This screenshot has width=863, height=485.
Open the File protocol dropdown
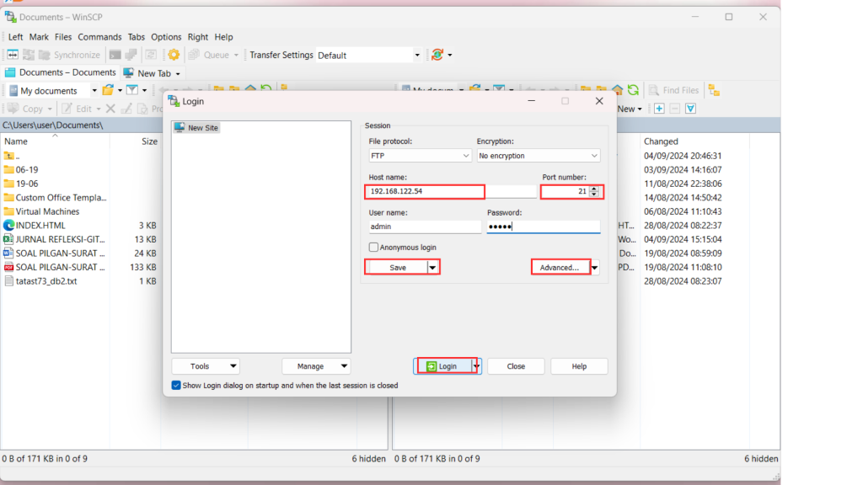(420, 156)
